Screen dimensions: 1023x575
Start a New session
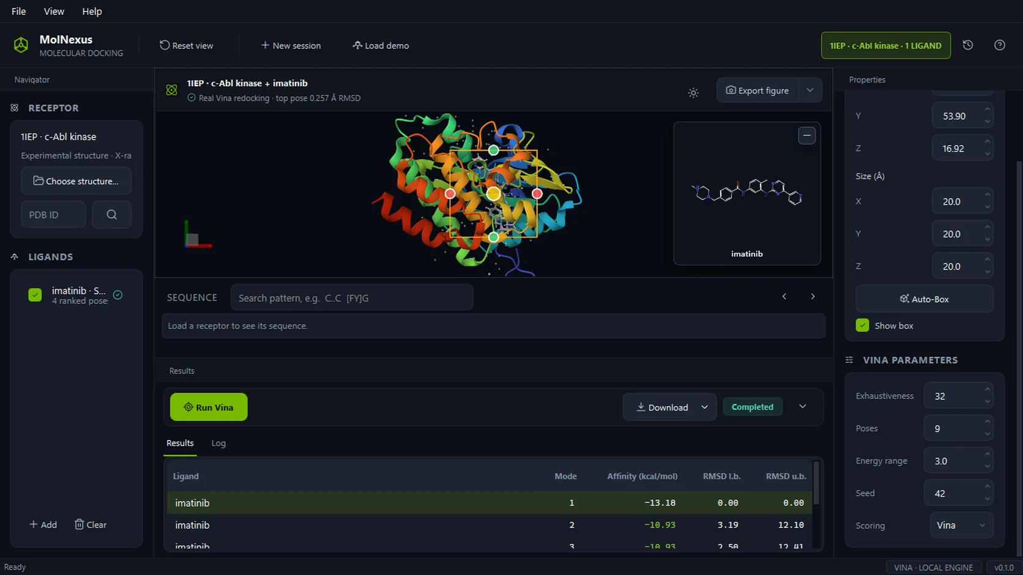(x=291, y=45)
